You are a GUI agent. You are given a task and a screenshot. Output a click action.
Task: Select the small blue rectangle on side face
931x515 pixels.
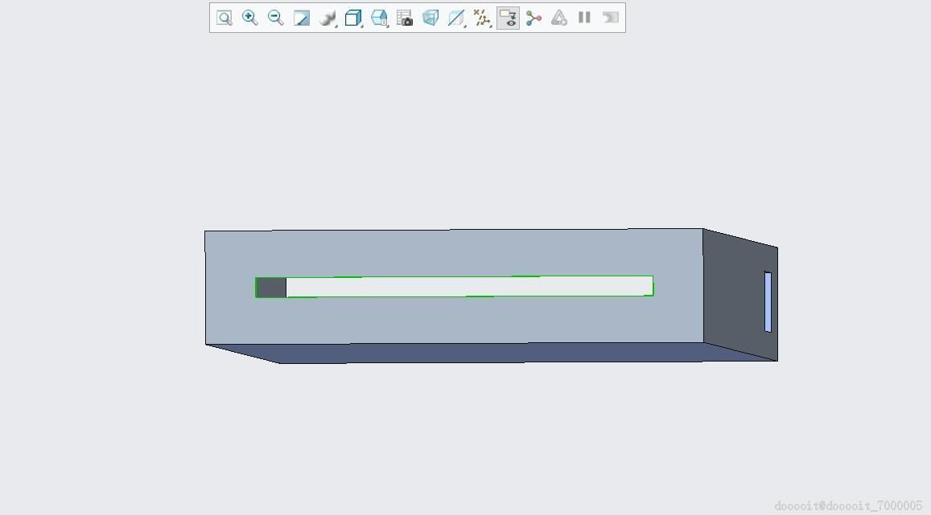[768, 301]
